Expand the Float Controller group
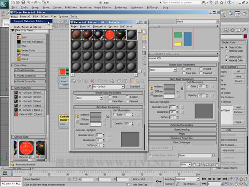Image resolution: width=249 pixels, height=187 pixels. tap(30, 70)
